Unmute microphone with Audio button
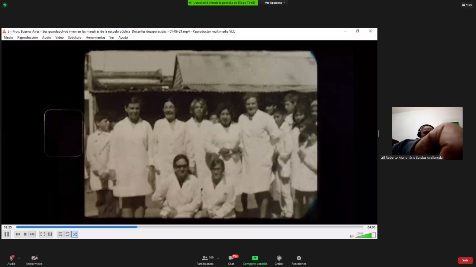476x267 pixels. pos(11,260)
